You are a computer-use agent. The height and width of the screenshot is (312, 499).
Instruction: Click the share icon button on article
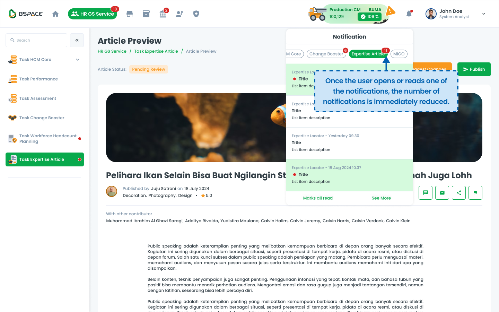[459, 193]
